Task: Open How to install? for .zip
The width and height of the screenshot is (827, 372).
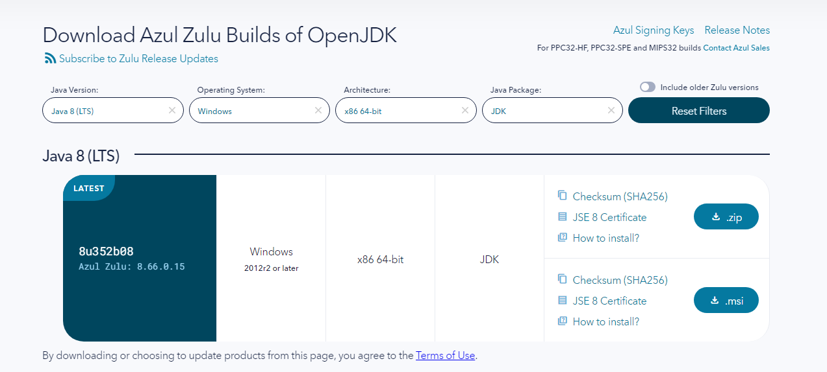Action: point(606,238)
